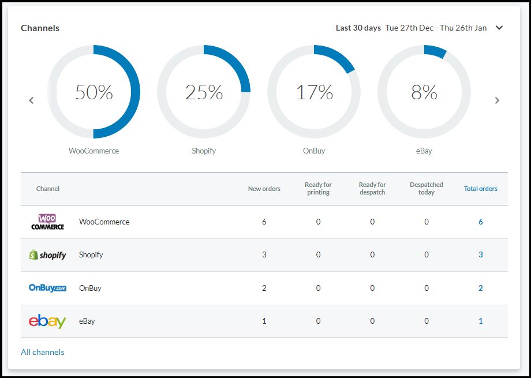Click the eBay label under the 8% chart
The image size is (531, 378).
tap(424, 151)
